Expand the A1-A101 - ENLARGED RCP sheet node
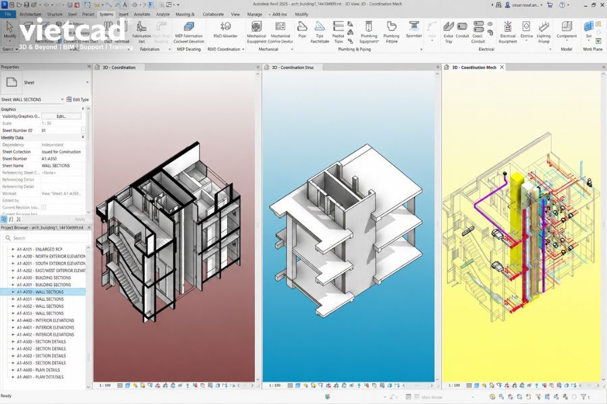The height and width of the screenshot is (404, 607). 13,249
